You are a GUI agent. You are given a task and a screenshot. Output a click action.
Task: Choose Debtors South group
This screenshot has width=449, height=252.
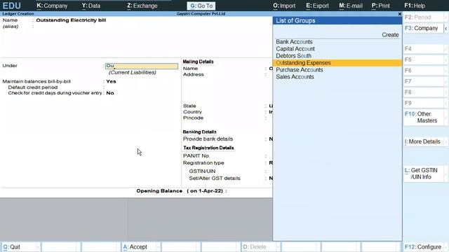(337, 56)
